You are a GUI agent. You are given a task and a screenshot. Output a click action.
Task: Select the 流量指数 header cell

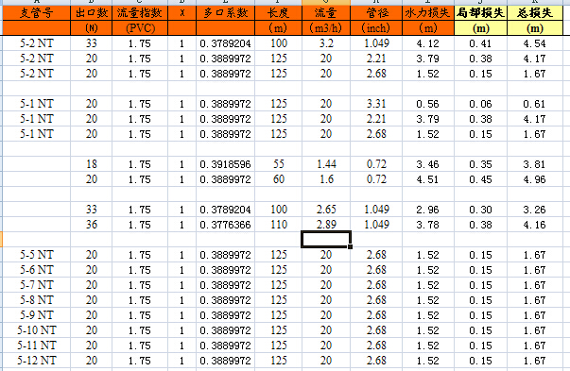coord(140,13)
